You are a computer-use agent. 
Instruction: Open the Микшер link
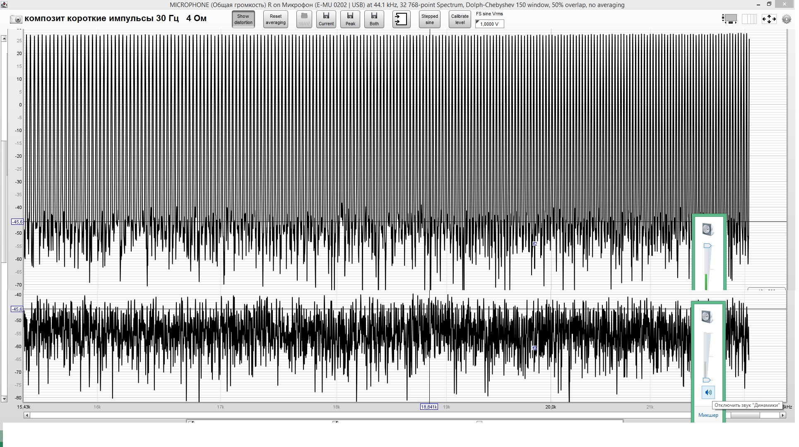708,415
